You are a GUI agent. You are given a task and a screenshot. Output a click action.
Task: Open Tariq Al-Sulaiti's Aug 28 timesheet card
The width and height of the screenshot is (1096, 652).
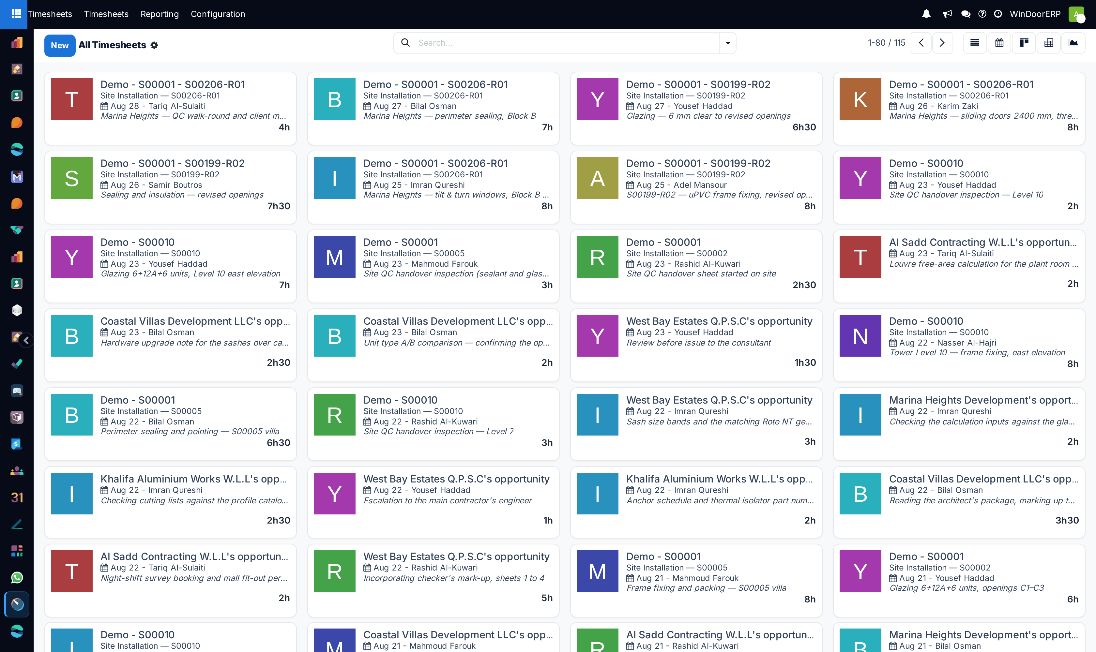[x=171, y=108]
